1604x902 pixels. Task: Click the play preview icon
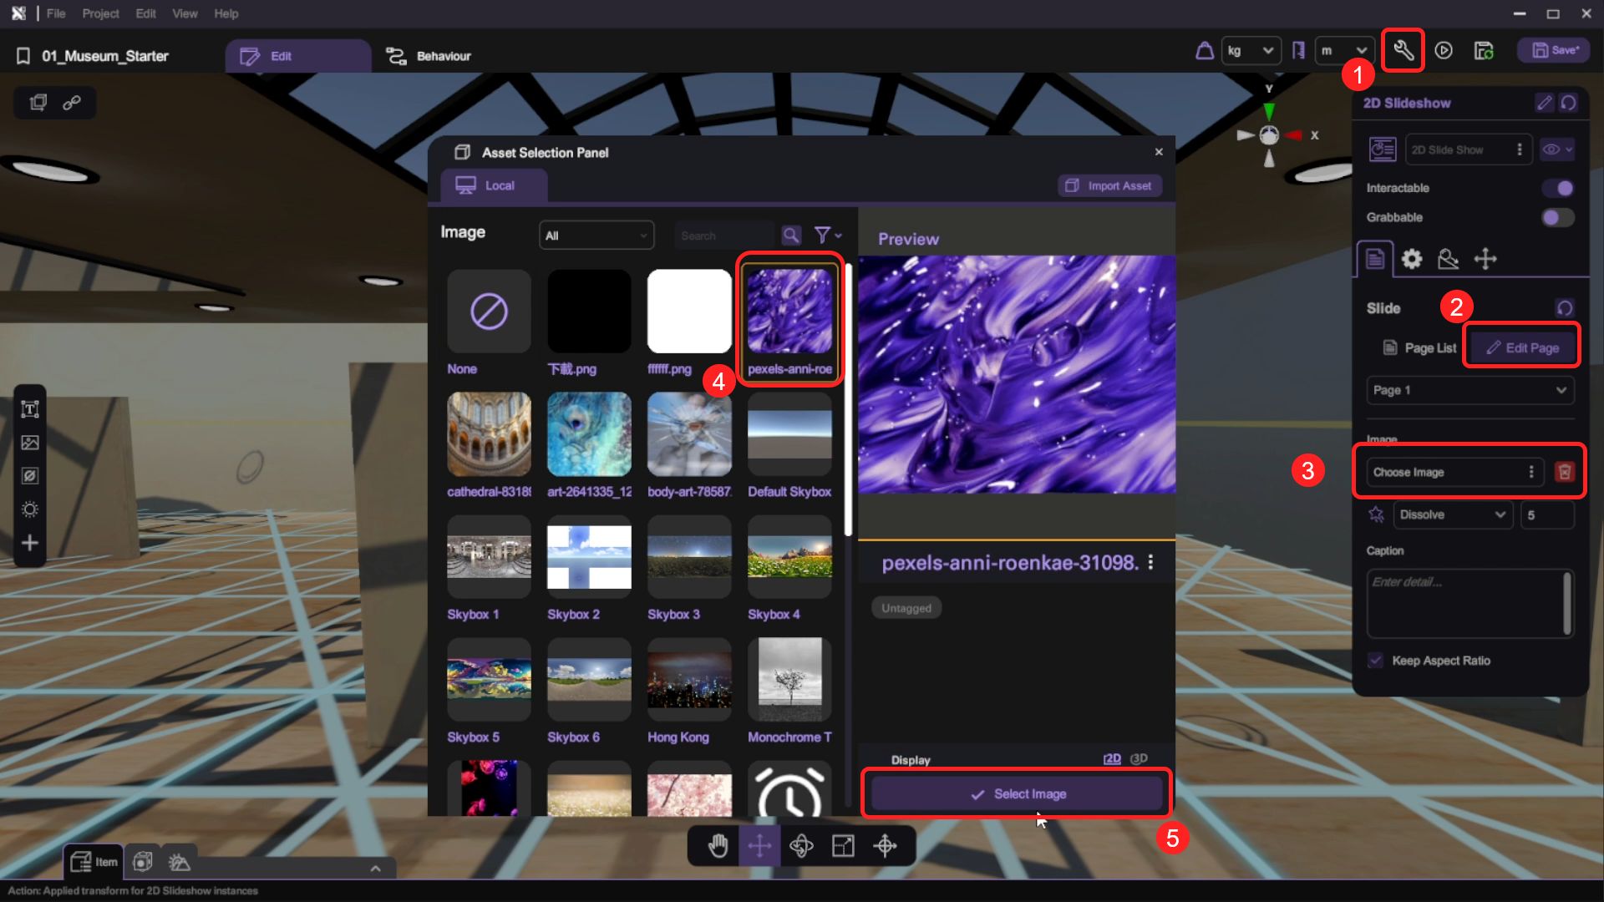click(x=1444, y=51)
